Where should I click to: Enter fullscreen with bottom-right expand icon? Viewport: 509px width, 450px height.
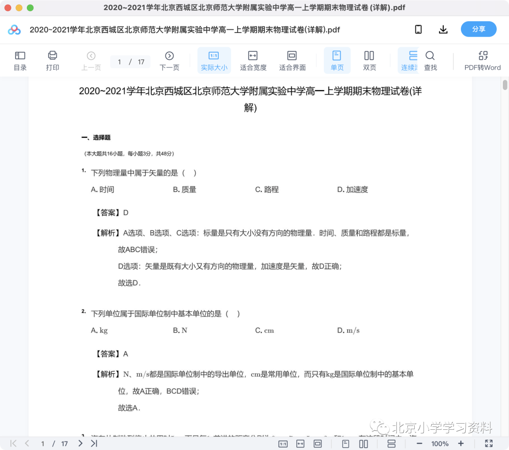pyautogui.click(x=489, y=443)
